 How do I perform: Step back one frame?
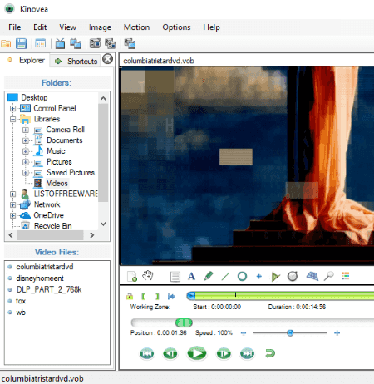pos(170,353)
